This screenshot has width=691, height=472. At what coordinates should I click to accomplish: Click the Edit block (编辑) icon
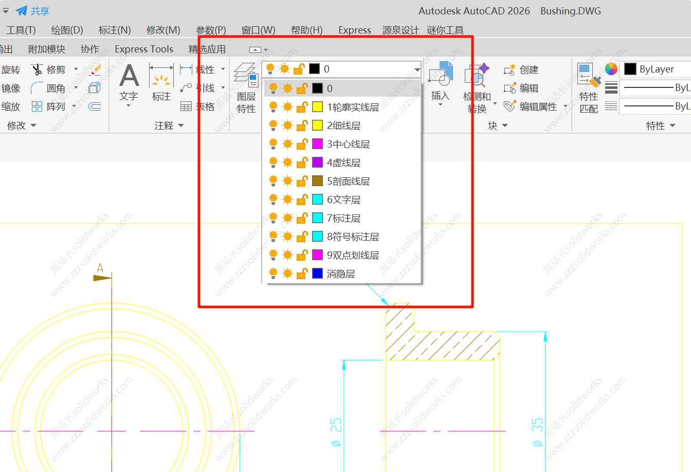click(x=510, y=88)
